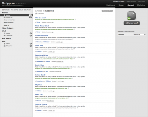Select Entries under Scarves in sidebar
Viewport: 148px width, 117px height.
[16, 15]
